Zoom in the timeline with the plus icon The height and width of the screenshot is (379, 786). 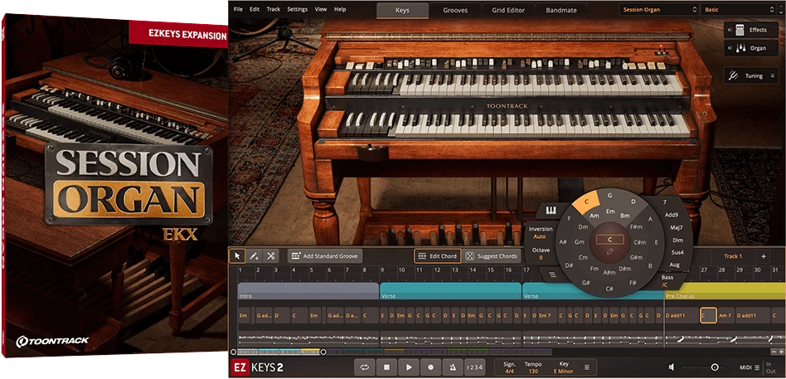[780, 352]
